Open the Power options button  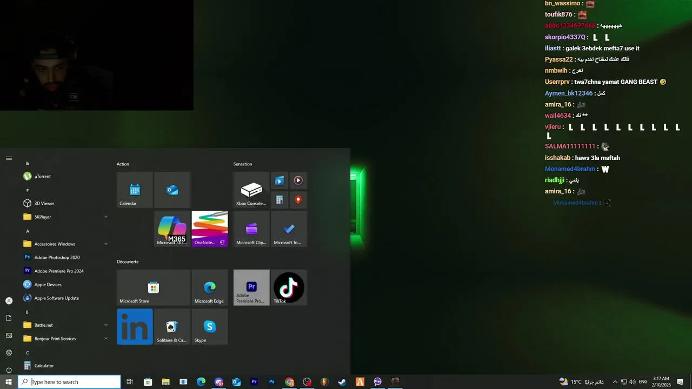click(9, 370)
